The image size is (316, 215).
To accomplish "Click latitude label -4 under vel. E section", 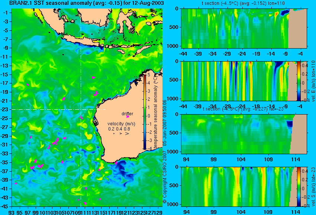I will [x=300, y=106].
